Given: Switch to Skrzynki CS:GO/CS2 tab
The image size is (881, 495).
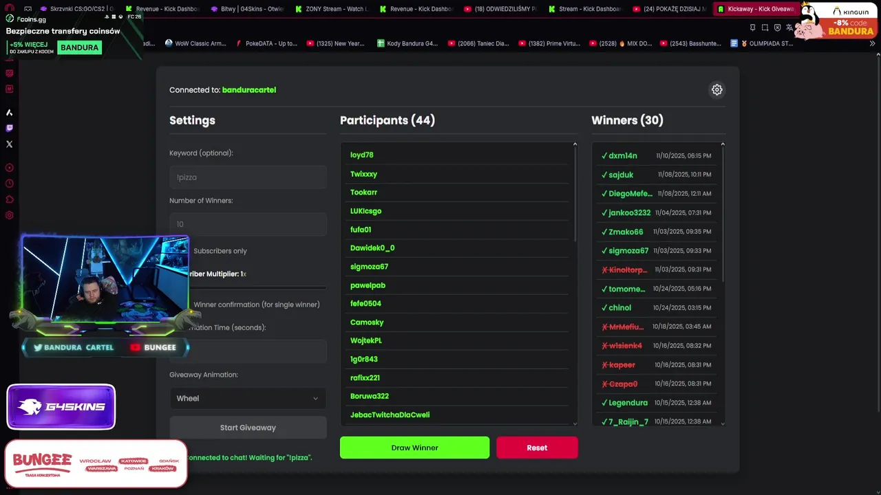Looking at the screenshot, I should (76, 9).
